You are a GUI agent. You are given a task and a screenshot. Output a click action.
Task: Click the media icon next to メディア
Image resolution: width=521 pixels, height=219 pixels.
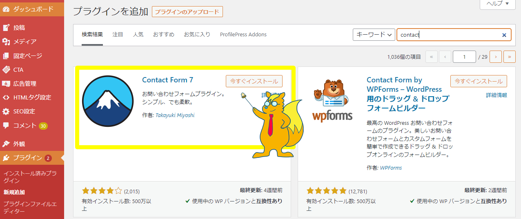6,42
